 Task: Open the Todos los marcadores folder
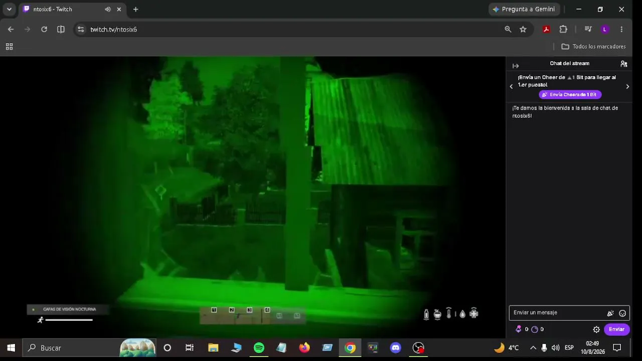point(594,47)
